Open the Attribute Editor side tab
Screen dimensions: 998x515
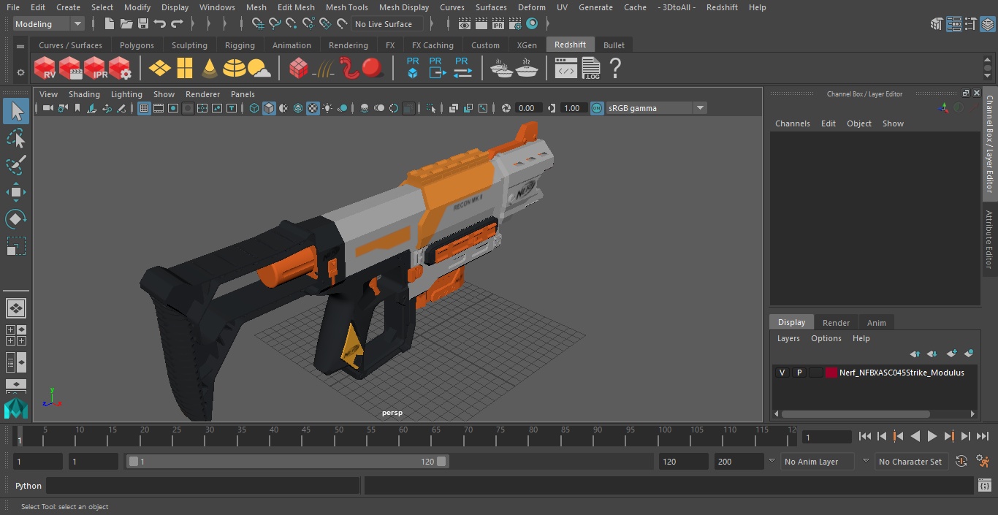click(990, 240)
